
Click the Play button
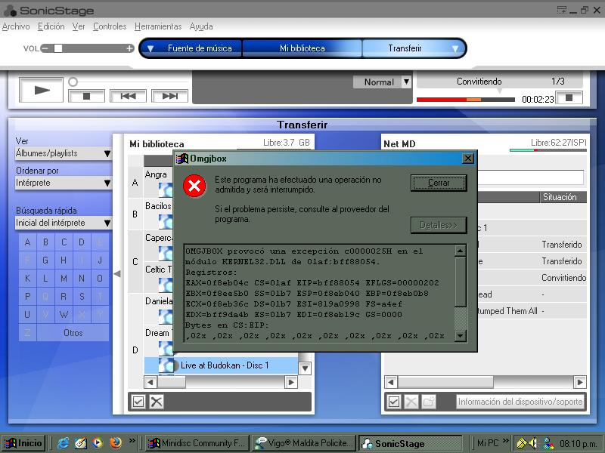tap(42, 90)
